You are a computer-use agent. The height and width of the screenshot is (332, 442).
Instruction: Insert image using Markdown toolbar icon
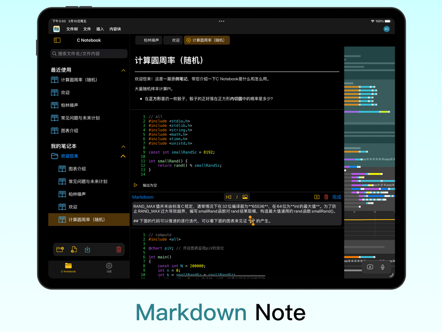click(x=245, y=197)
